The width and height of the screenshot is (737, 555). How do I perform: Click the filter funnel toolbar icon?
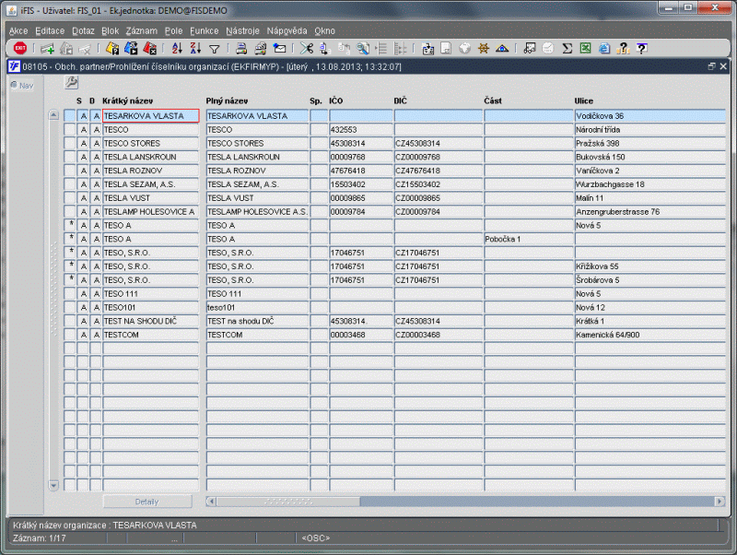pyautogui.click(x=215, y=48)
